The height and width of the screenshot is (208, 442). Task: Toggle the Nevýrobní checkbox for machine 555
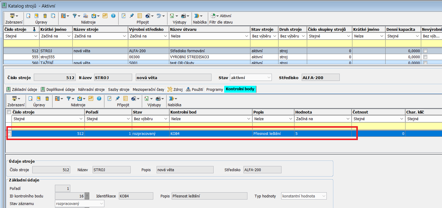coord(425,57)
